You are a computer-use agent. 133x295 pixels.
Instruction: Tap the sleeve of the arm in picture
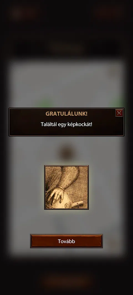tap(69, 176)
